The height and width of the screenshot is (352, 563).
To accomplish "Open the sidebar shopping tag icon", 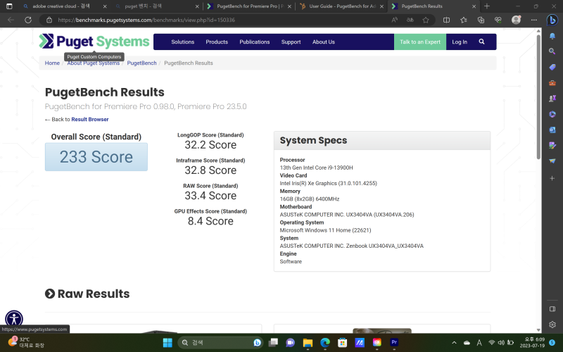I will pos(552,67).
